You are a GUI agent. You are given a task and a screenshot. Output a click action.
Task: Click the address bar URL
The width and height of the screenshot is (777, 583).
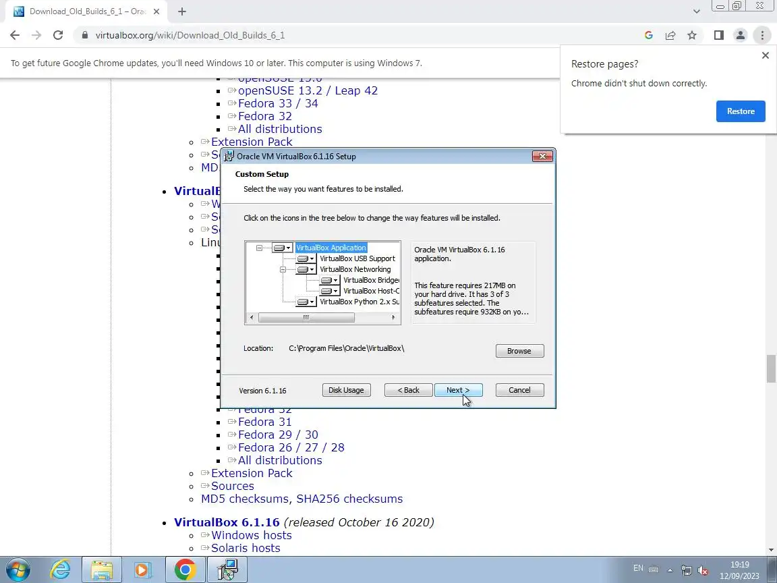point(190,35)
